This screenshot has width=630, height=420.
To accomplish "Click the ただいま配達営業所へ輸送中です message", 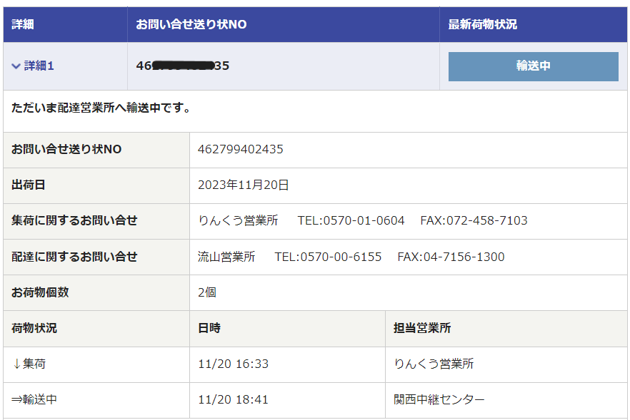I will 101,108.
